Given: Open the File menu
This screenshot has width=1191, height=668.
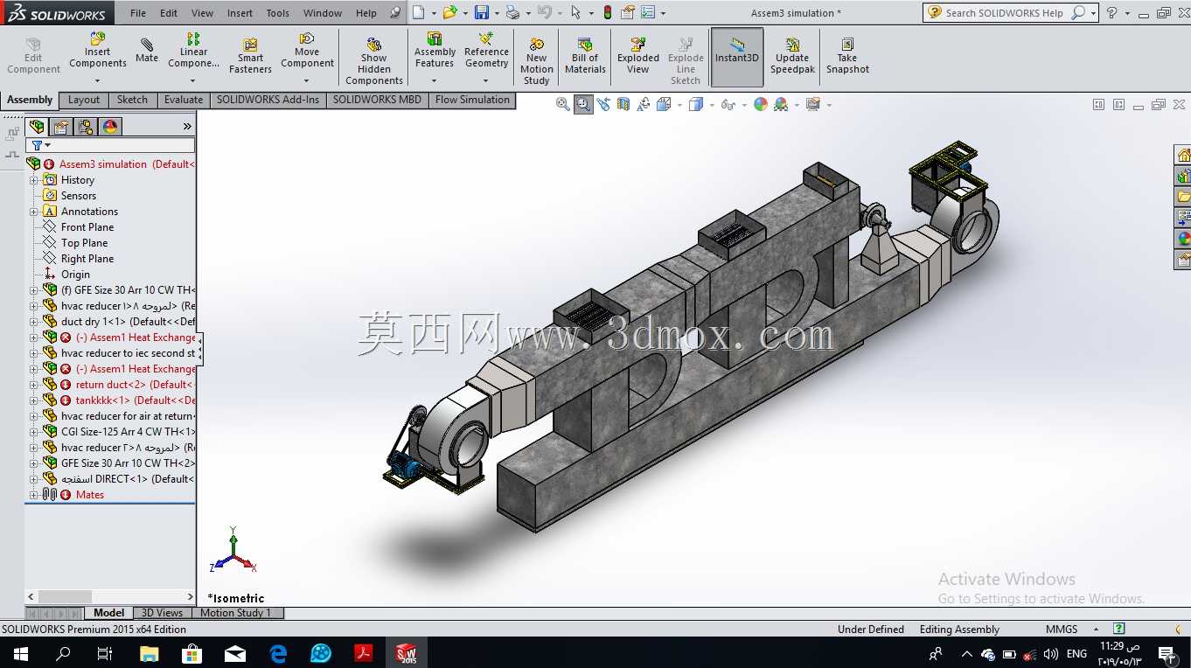Looking at the screenshot, I should [x=138, y=13].
